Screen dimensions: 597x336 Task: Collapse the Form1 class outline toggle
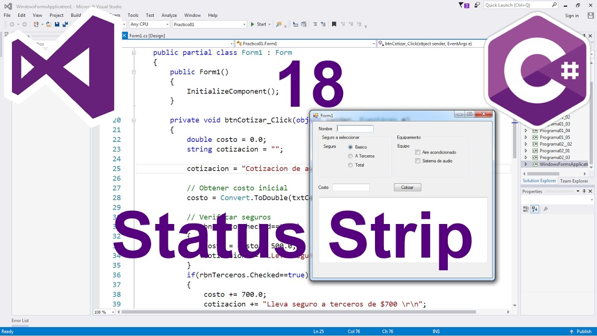[134, 53]
